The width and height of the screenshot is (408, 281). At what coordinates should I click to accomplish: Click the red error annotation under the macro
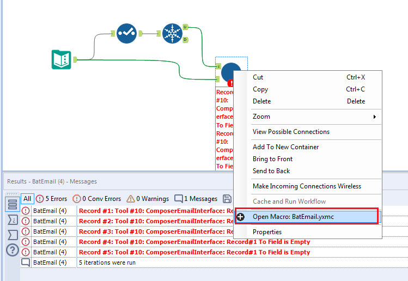tap(224, 129)
